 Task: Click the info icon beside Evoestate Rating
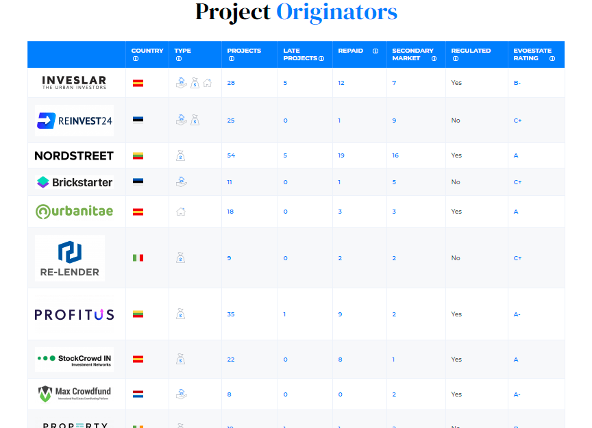coord(552,58)
